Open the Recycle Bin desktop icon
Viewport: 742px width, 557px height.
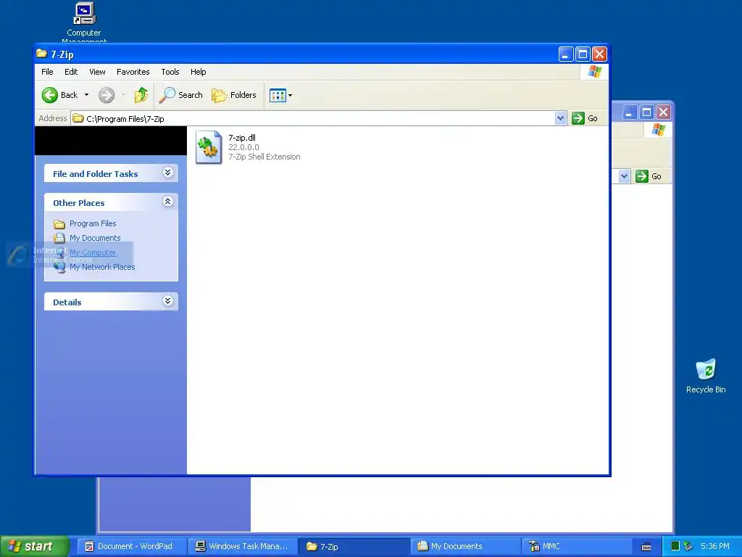pos(706,376)
